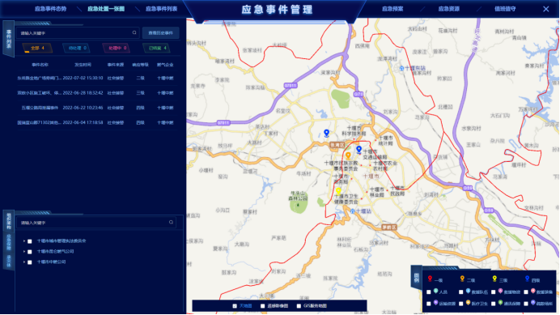Viewport: 560px width, 315px height.
Task: Click the yellow level-three map pin
Action: tap(338, 191)
